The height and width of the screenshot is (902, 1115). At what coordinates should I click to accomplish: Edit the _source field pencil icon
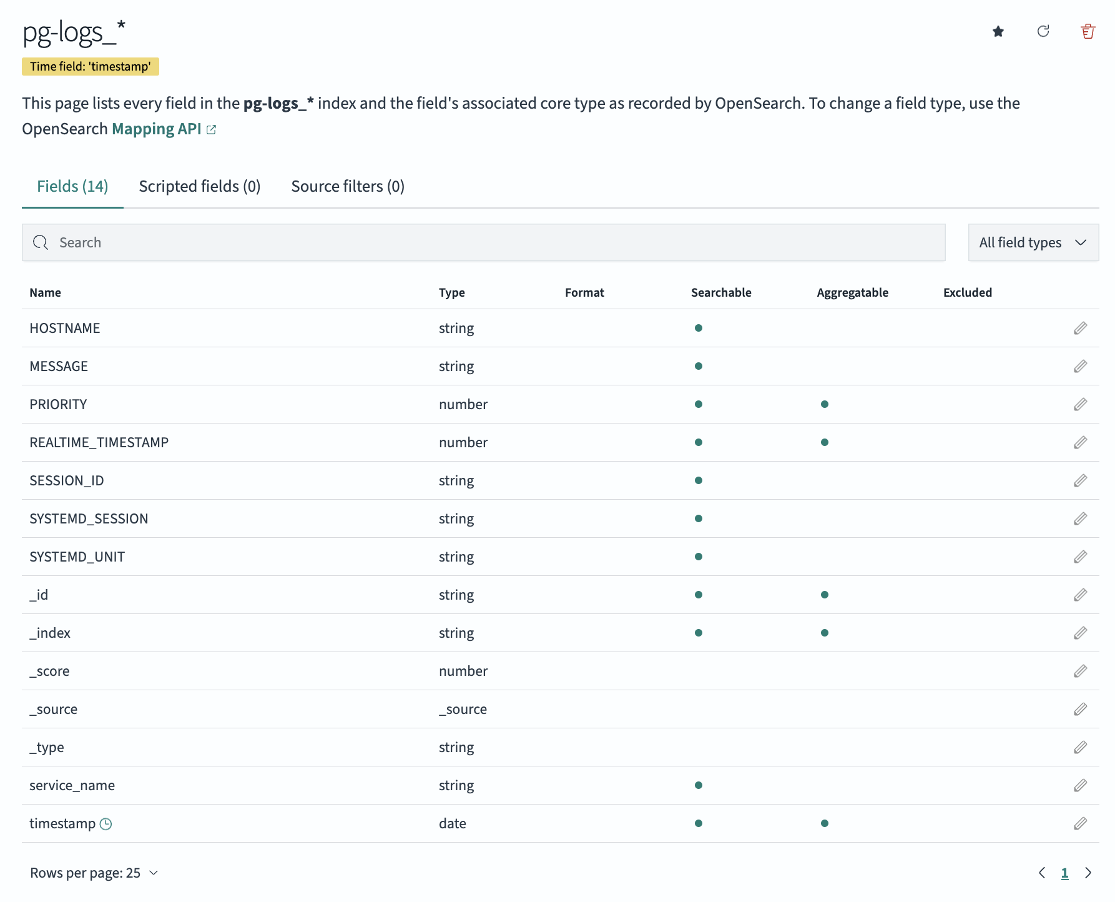[x=1081, y=709]
